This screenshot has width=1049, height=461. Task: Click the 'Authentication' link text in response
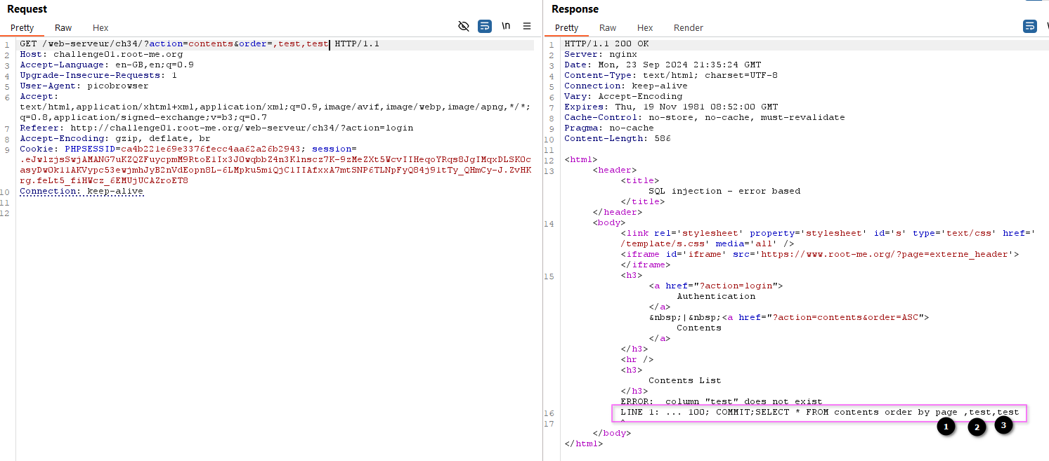pos(716,296)
